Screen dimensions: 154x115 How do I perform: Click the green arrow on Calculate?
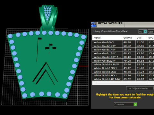(135, 104)
